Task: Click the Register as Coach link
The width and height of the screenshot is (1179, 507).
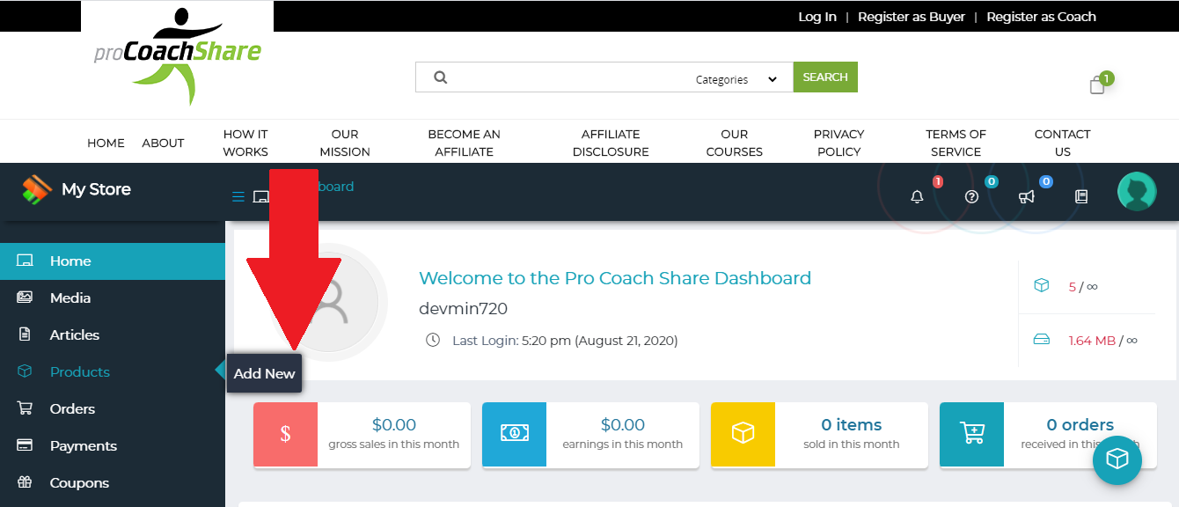Action: (1041, 16)
